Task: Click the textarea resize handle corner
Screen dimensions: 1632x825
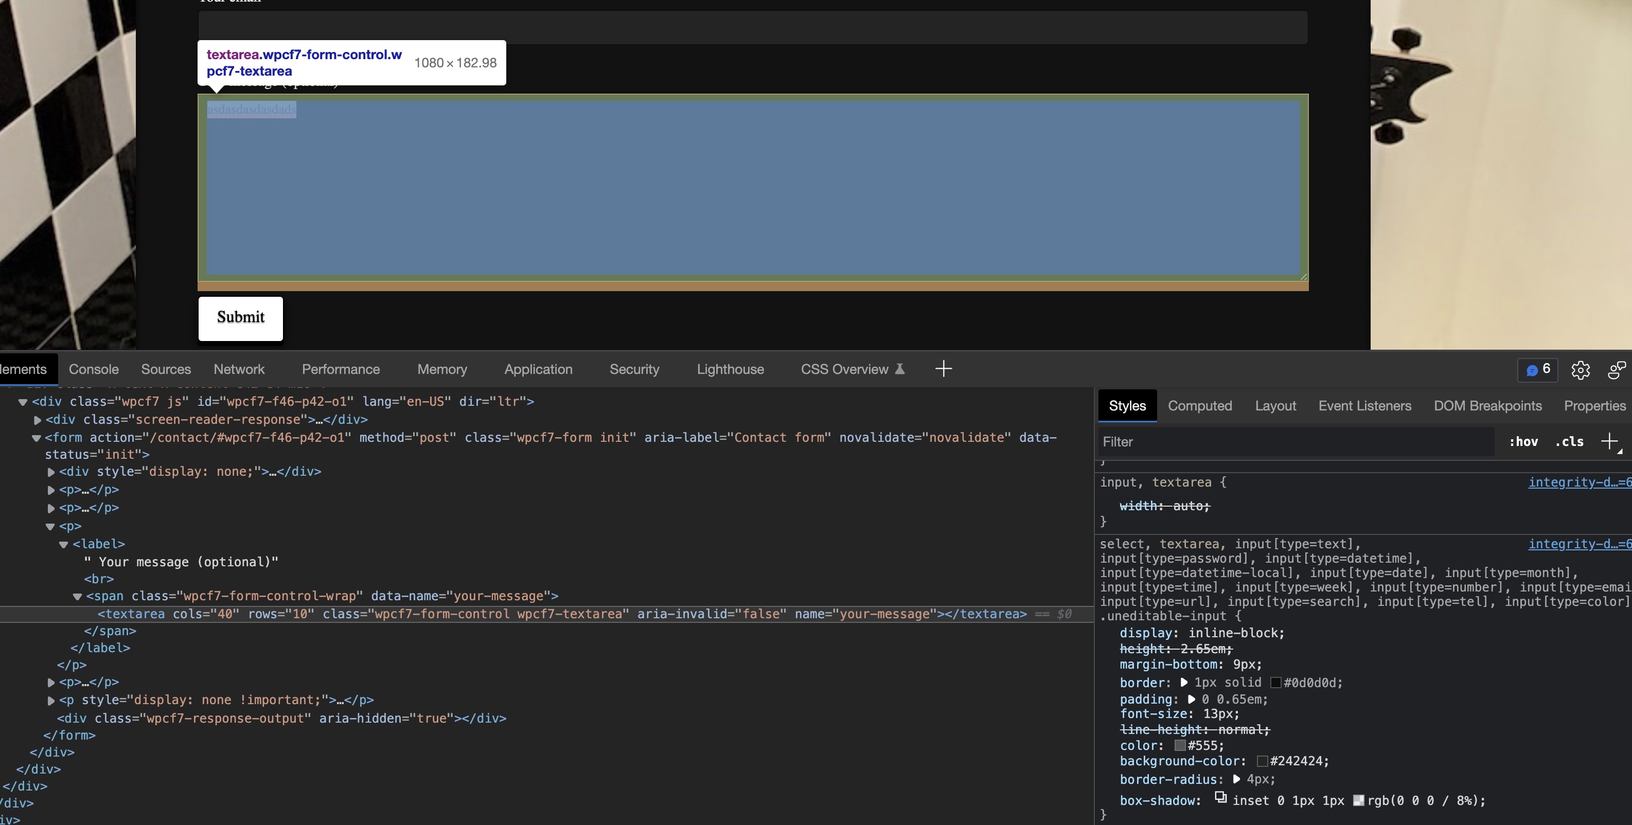Action: (1303, 277)
